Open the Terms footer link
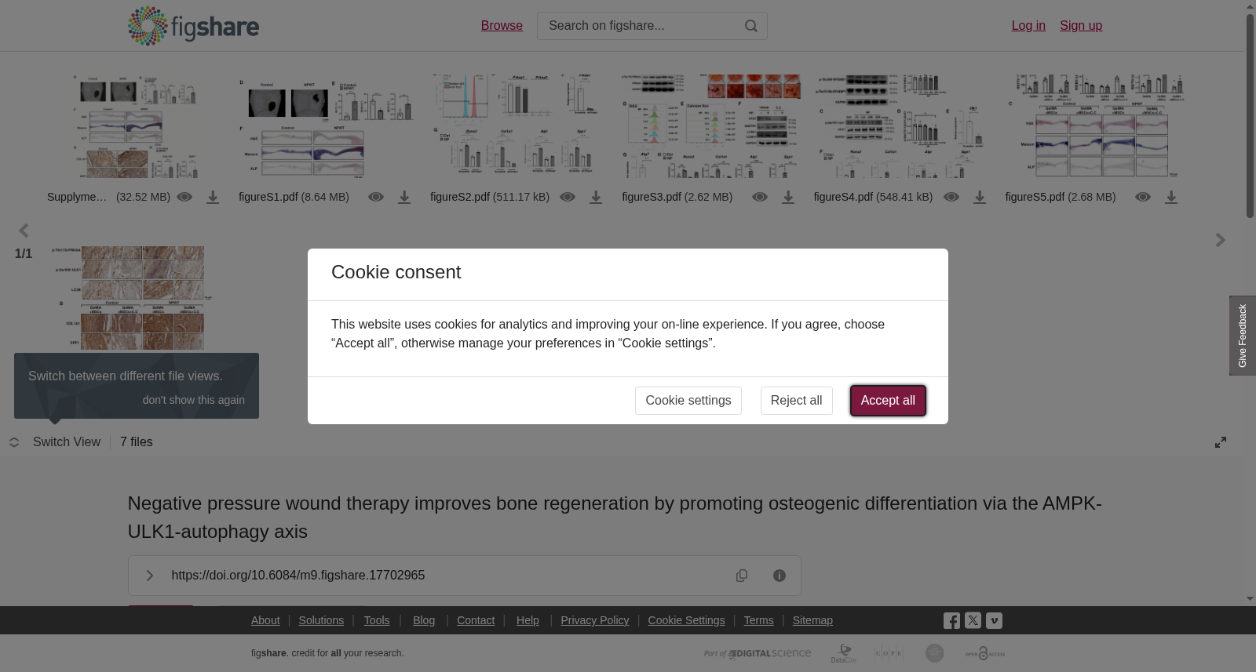 [x=758, y=620]
